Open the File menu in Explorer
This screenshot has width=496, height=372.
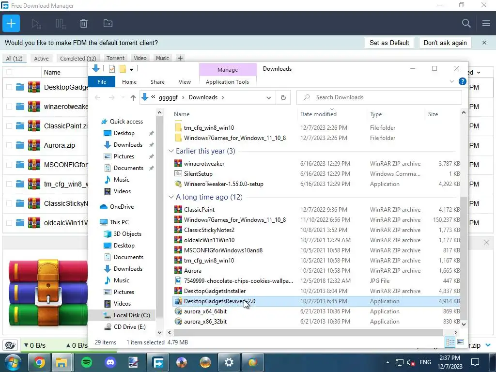click(x=102, y=82)
